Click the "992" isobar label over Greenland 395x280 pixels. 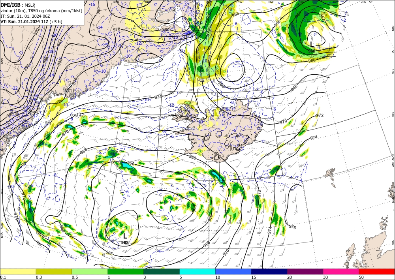tap(37, 32)
